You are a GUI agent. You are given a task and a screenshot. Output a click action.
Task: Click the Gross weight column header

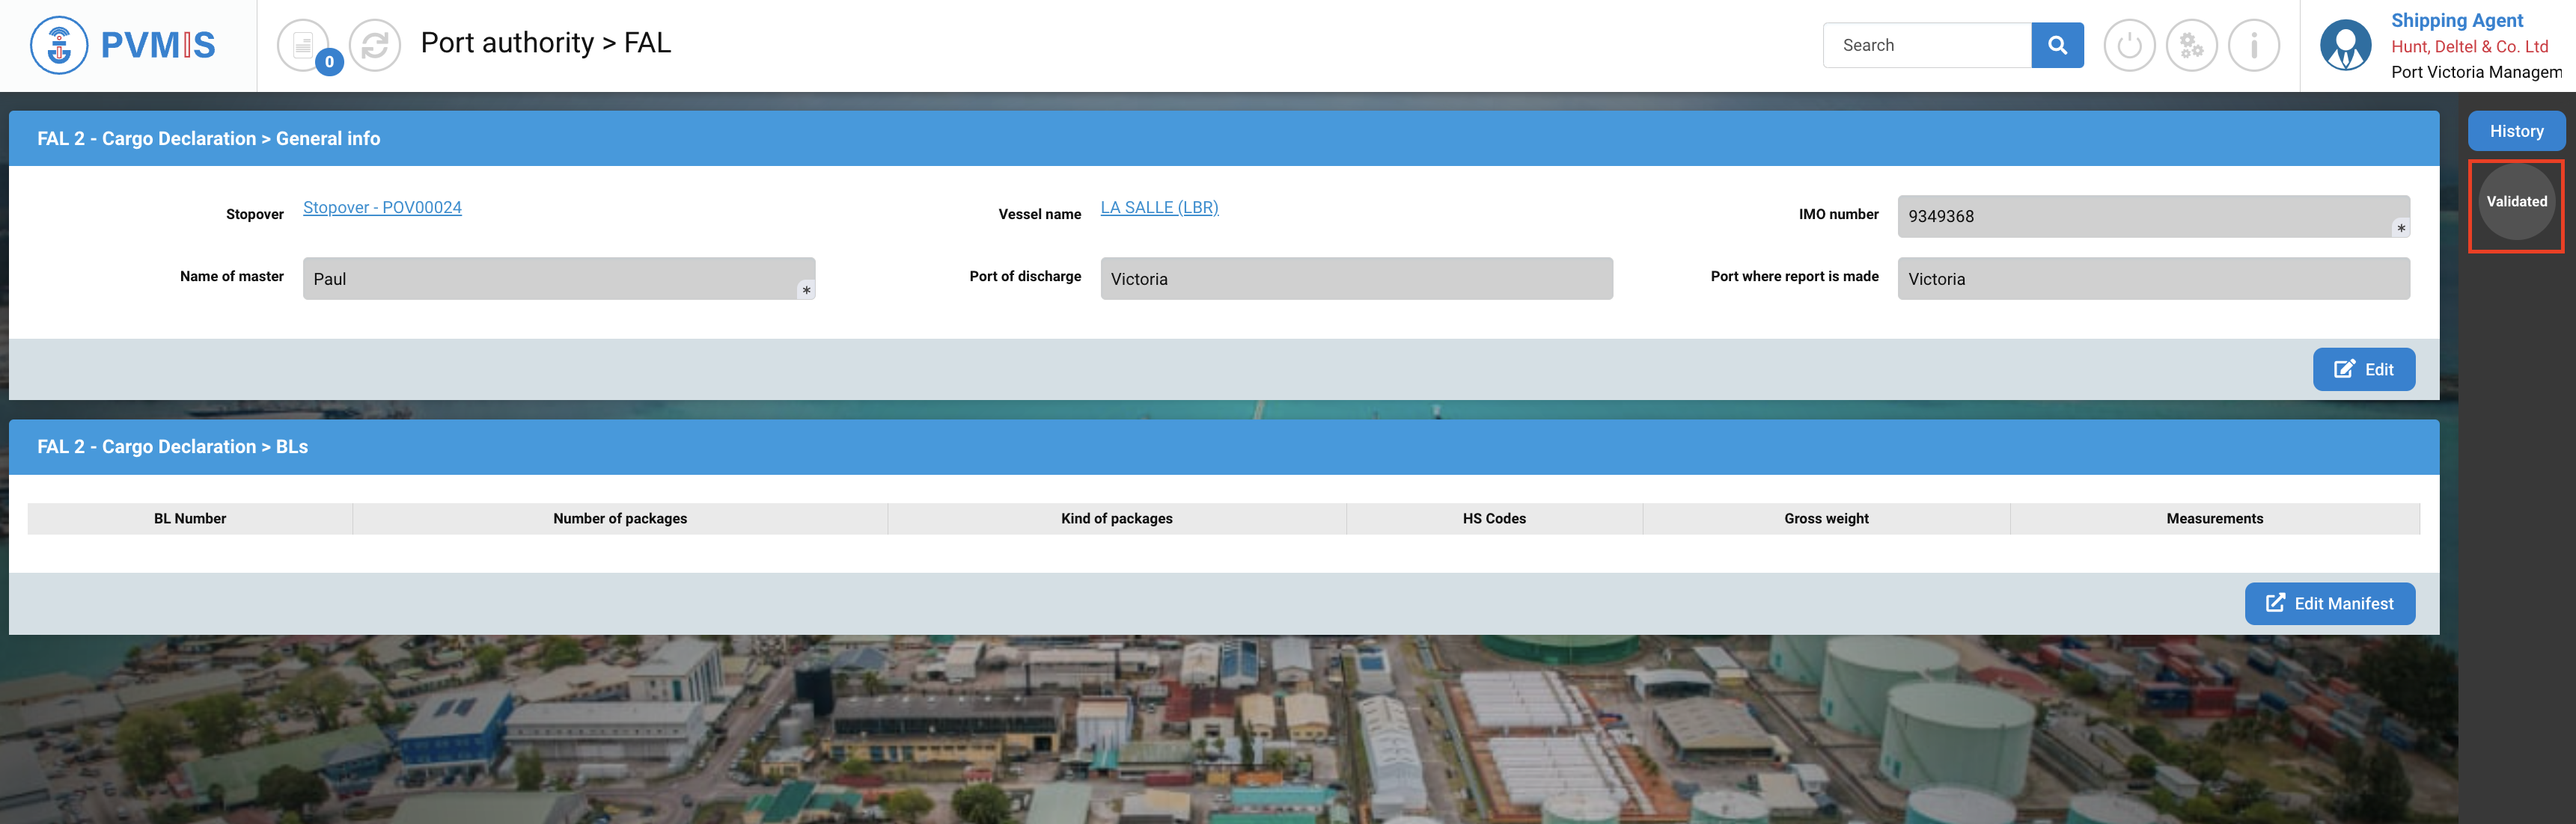1826,518
